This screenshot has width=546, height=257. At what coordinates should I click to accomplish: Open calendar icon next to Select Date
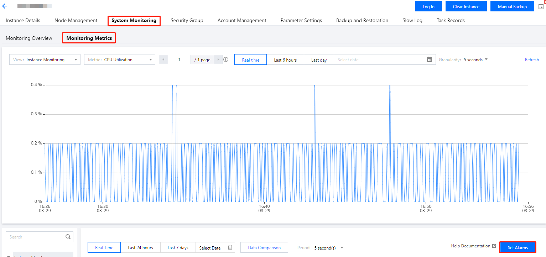click(x=230, y=248)
